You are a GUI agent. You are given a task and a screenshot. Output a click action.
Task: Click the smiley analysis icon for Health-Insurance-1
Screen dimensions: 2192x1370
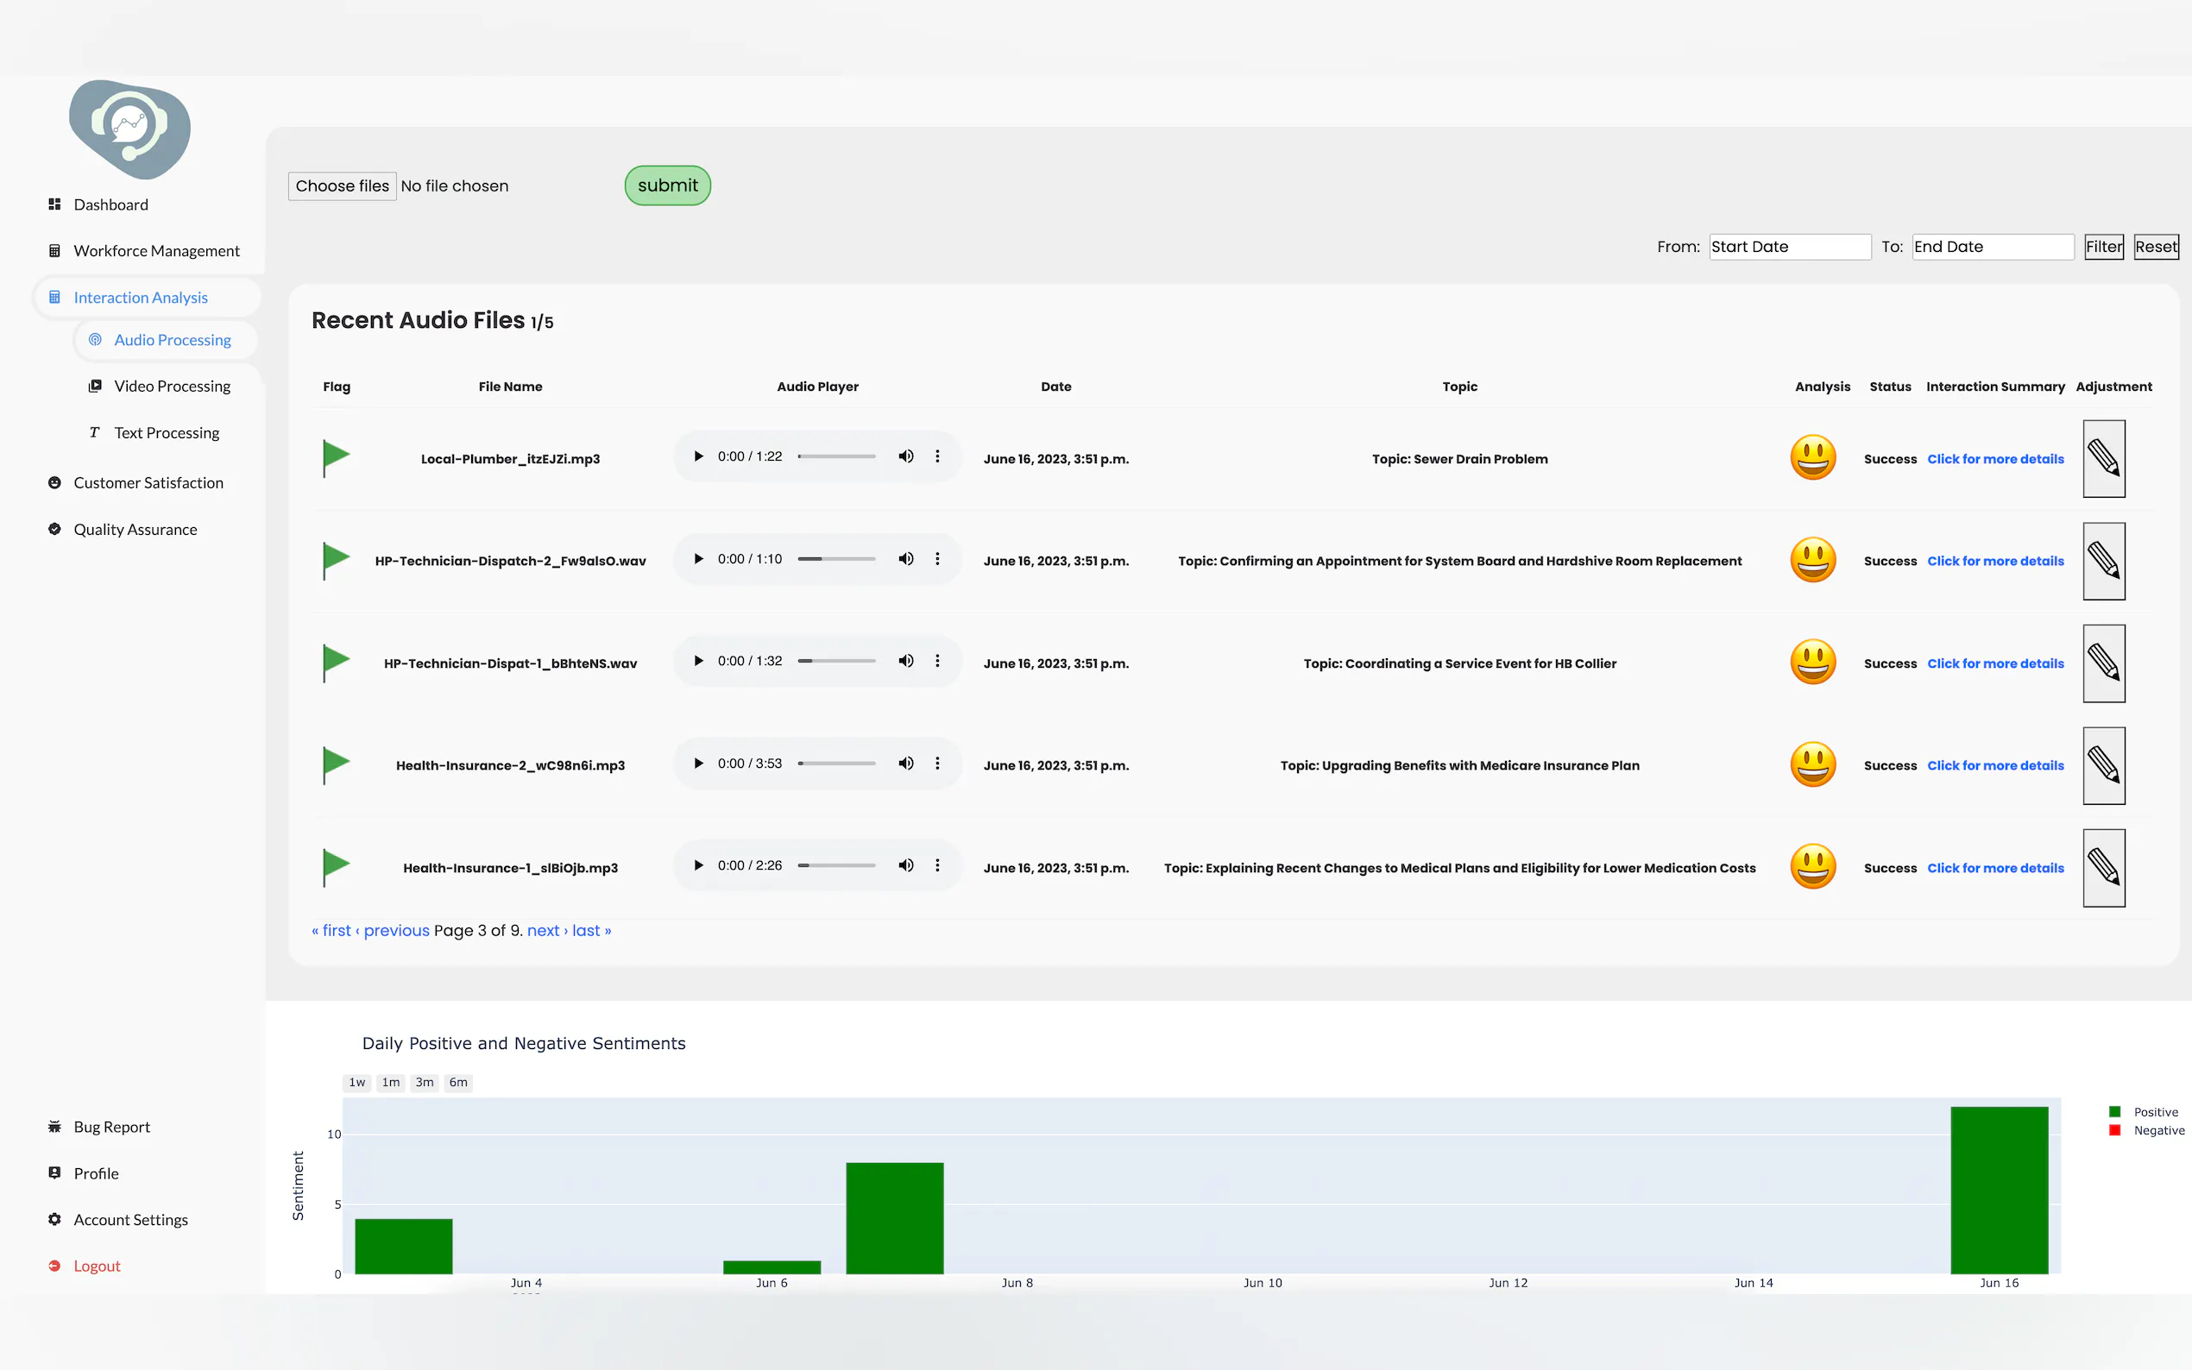1812,867
